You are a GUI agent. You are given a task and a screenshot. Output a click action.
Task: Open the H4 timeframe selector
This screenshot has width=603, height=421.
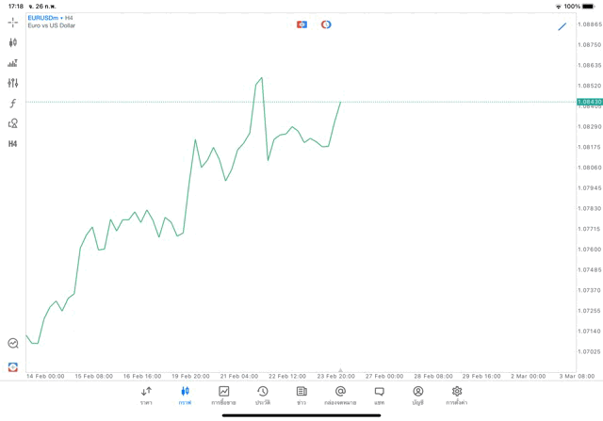click(x=12, y=144)
